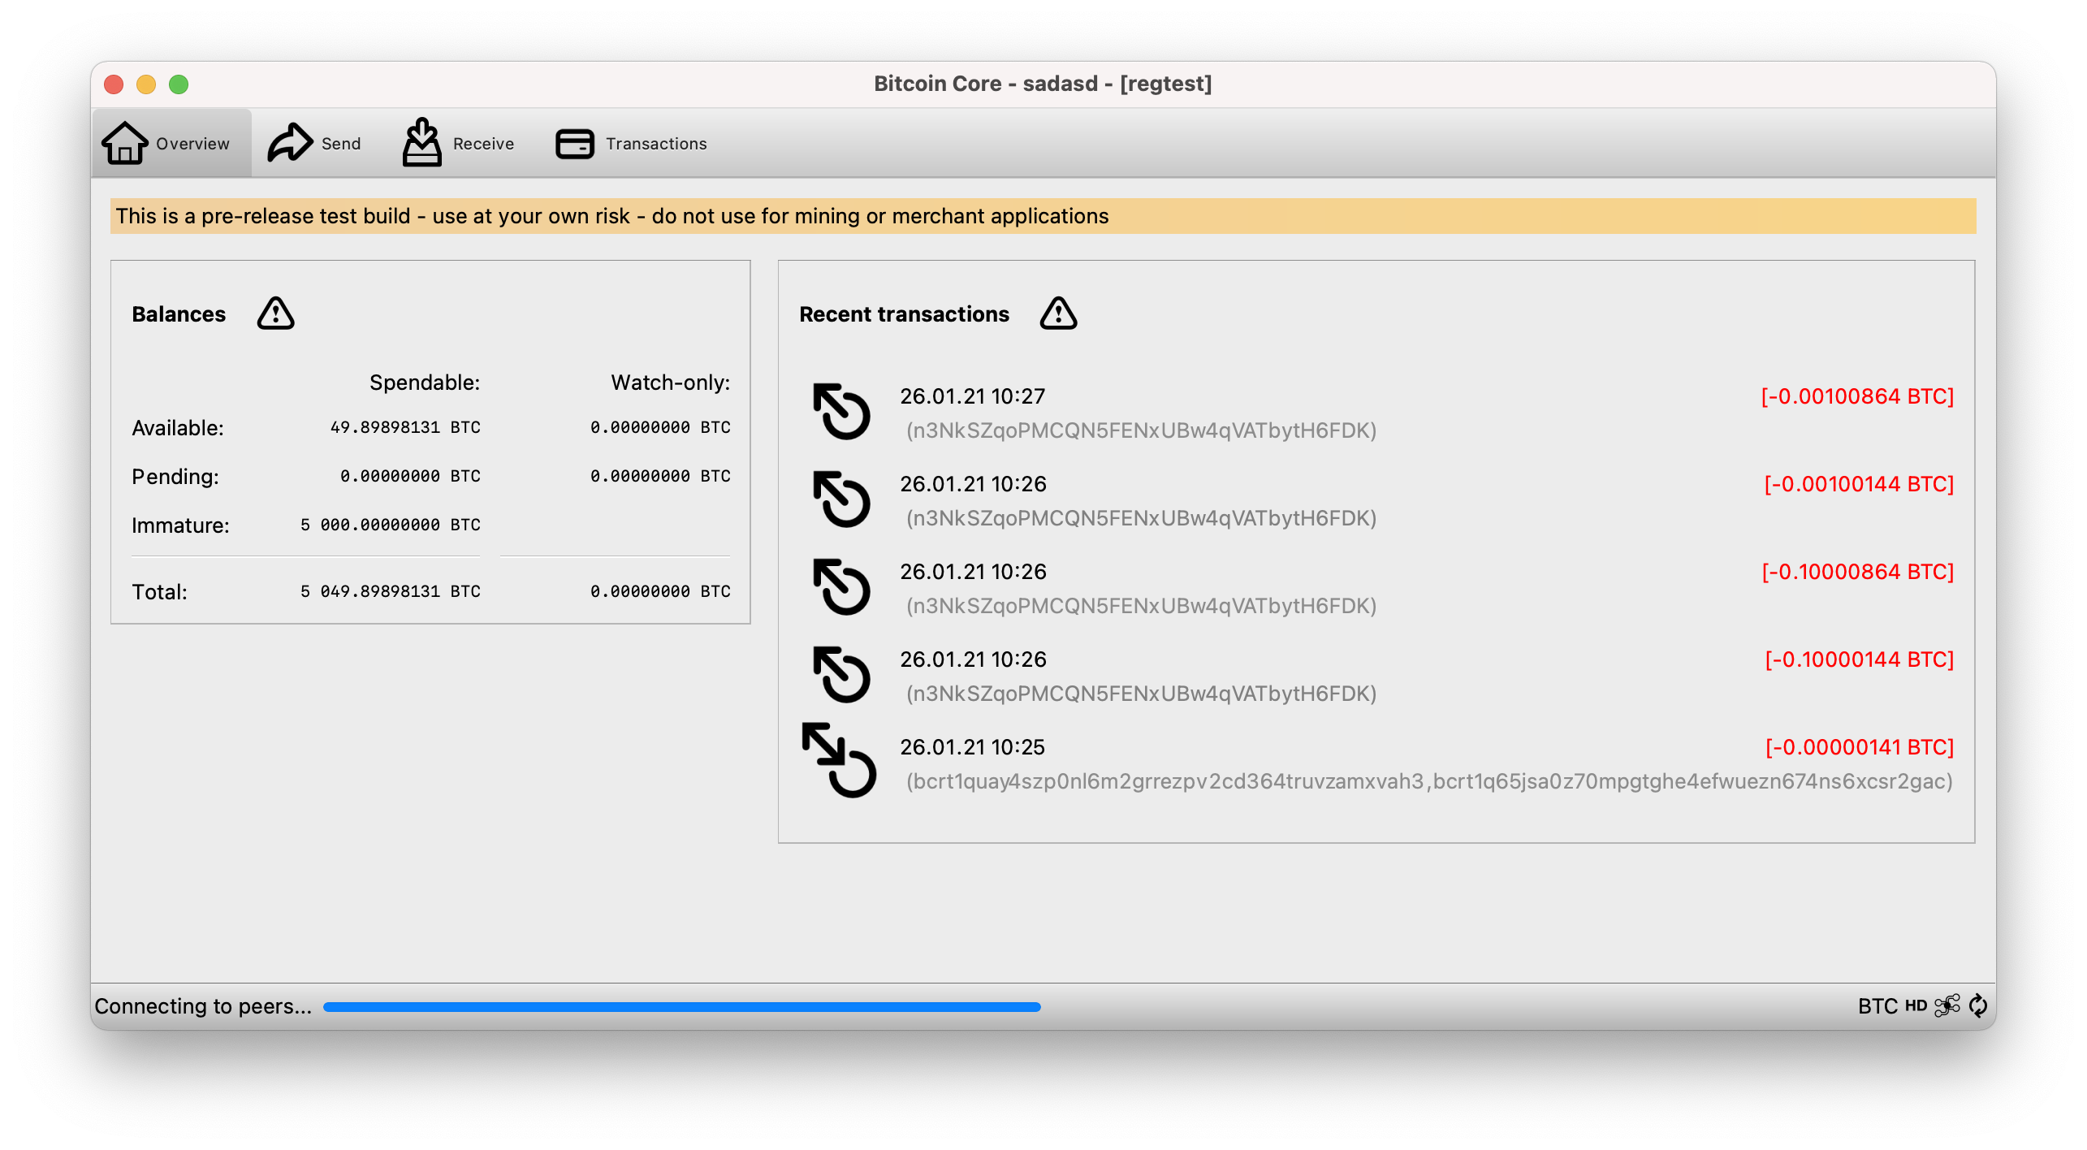Click the connecting to peers progress bar

click(682, 1006)
